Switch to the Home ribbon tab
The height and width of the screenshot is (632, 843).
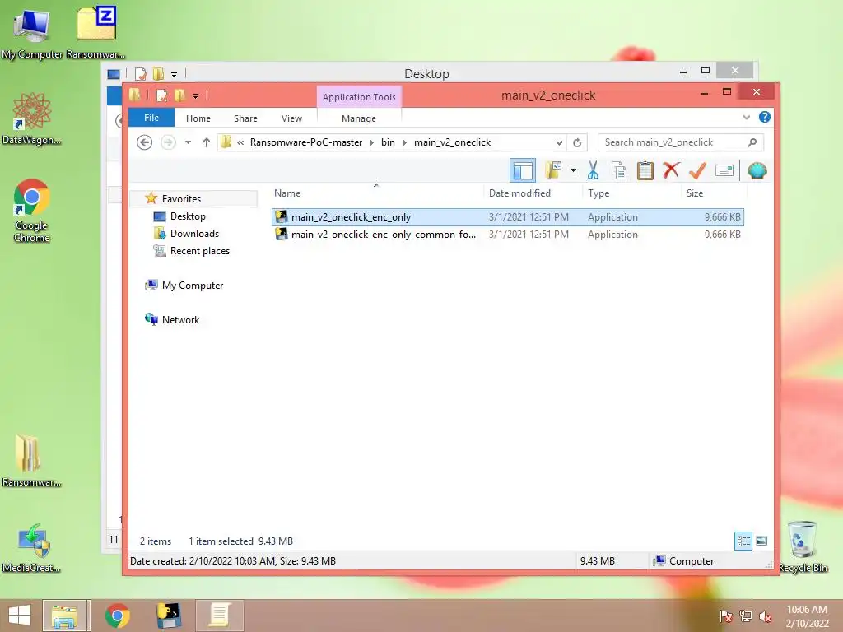tap(198, 118)
